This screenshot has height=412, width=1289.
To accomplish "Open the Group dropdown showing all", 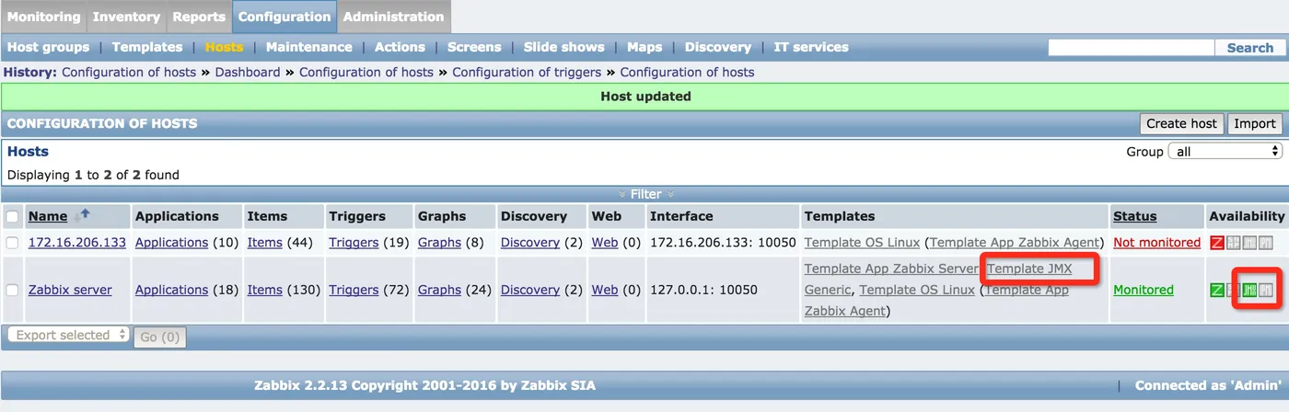I will click(1225, 151).
